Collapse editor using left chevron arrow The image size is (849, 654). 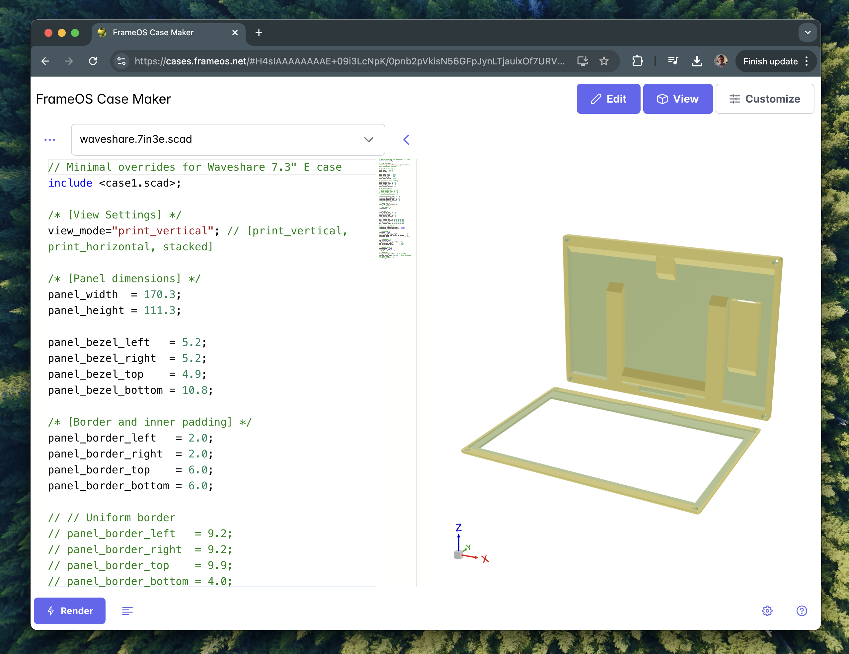point(406,139)
